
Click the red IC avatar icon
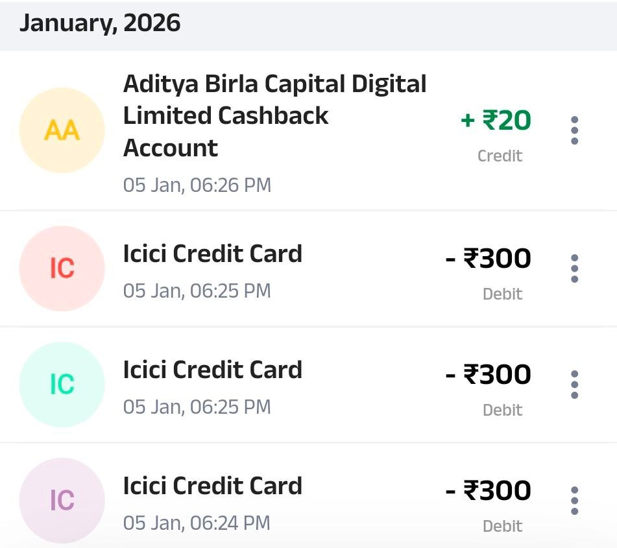point(62,268)
